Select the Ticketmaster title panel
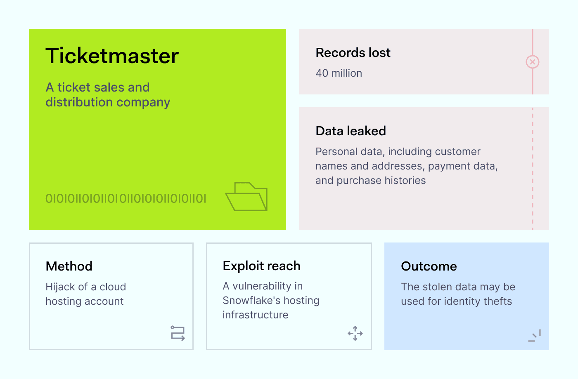 (x=112, y=56)
